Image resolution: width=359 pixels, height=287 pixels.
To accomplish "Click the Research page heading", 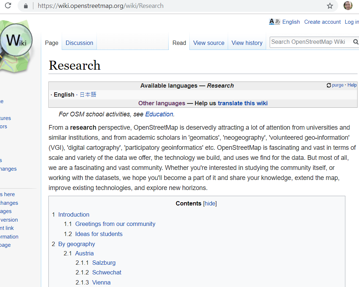I will (x=75, y=65).
